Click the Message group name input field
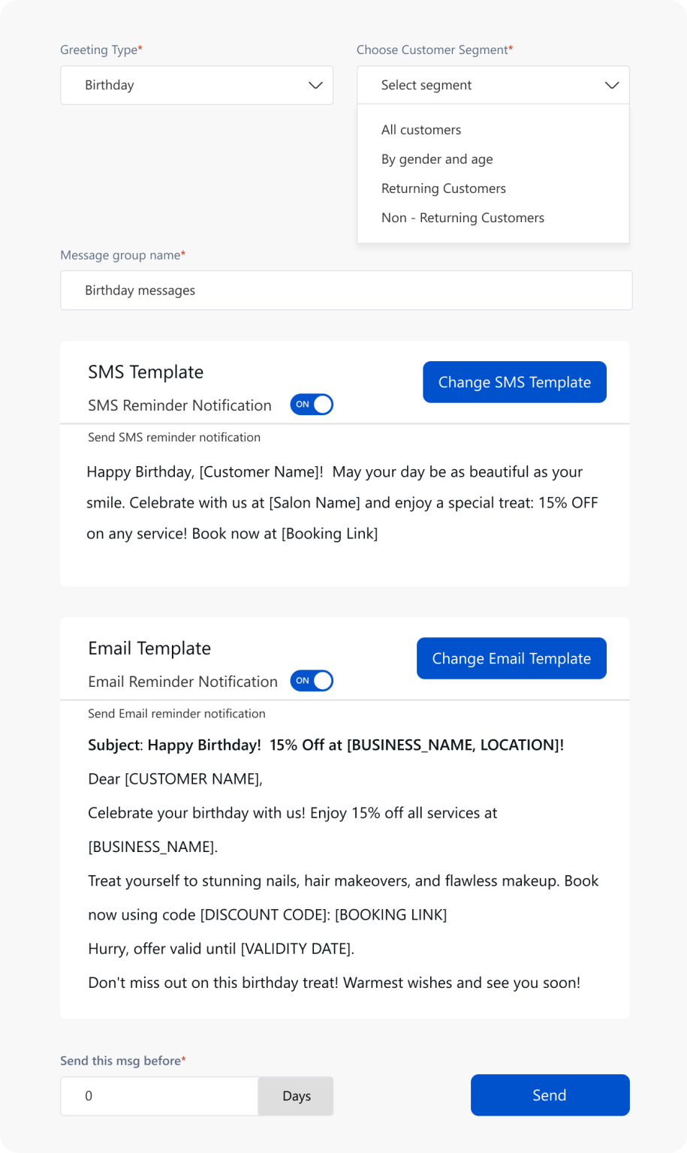The width and height of the screenshot is (687, 1153). (x=345, y=290)
